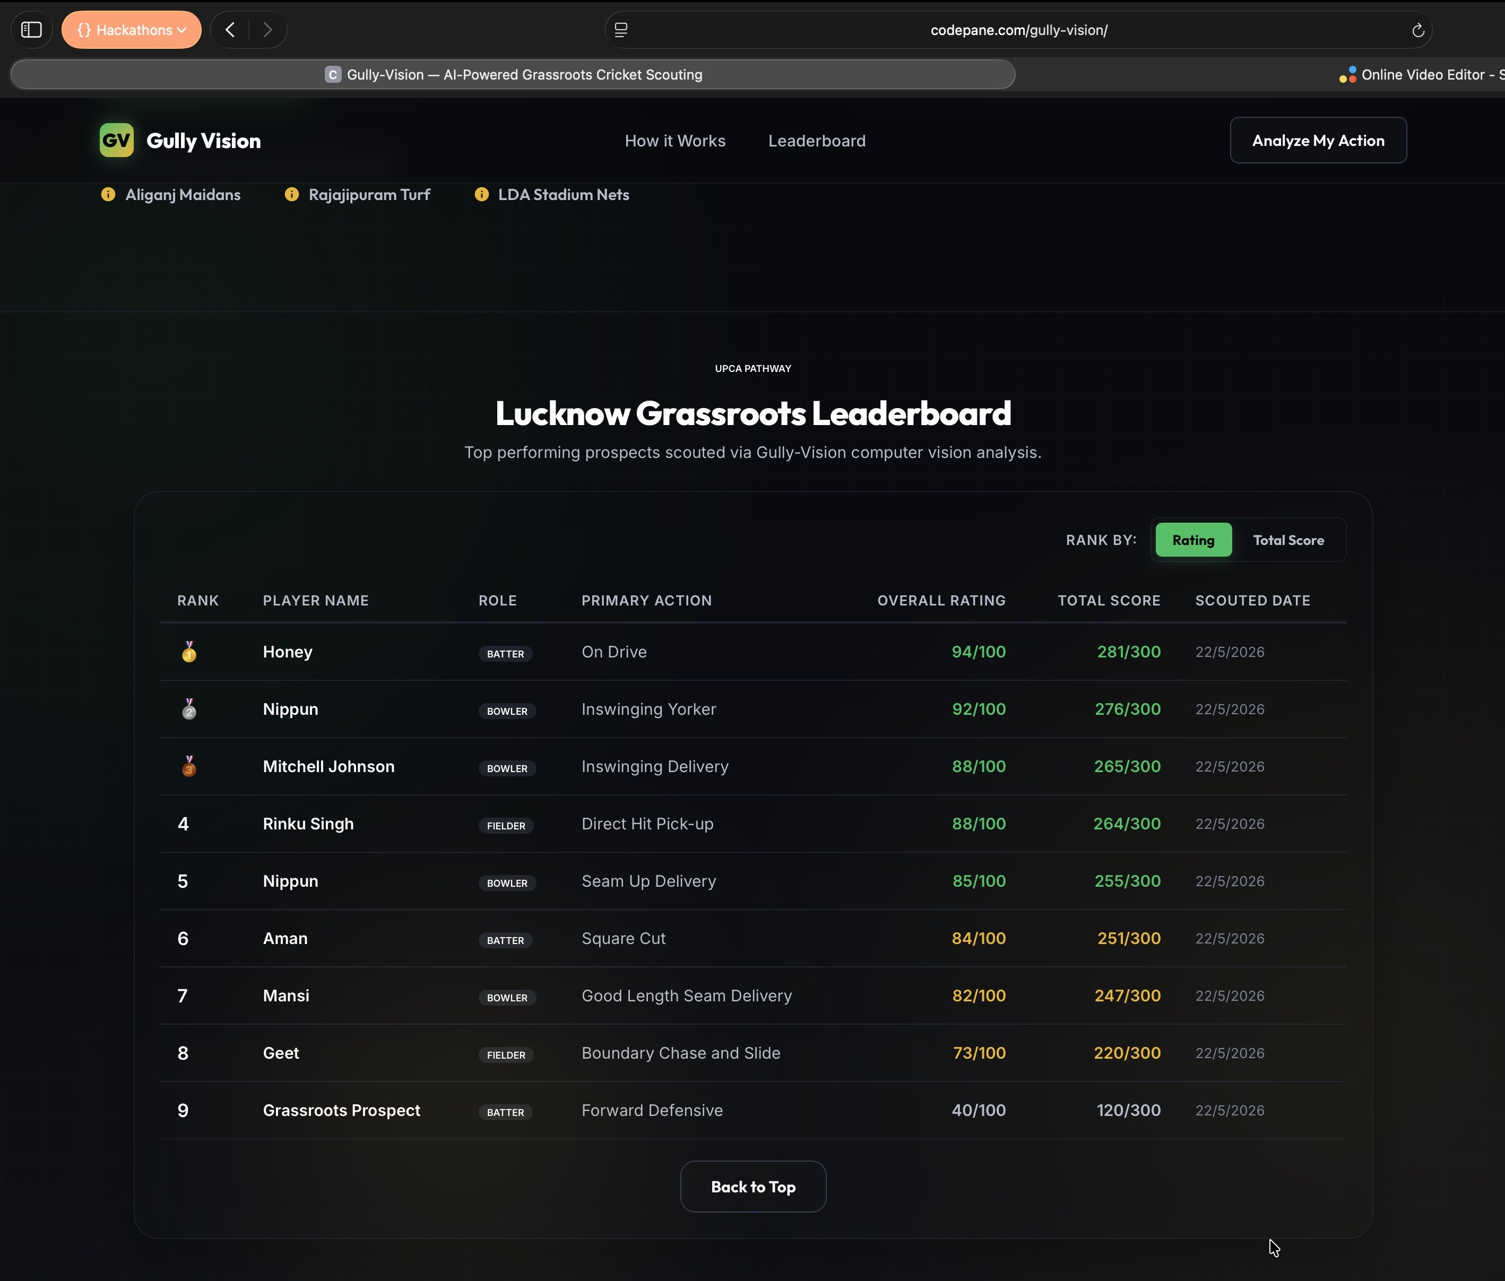Click the Back to Top button
The height and width of the screenshot is (1281, 1505).
(753, 1187)
